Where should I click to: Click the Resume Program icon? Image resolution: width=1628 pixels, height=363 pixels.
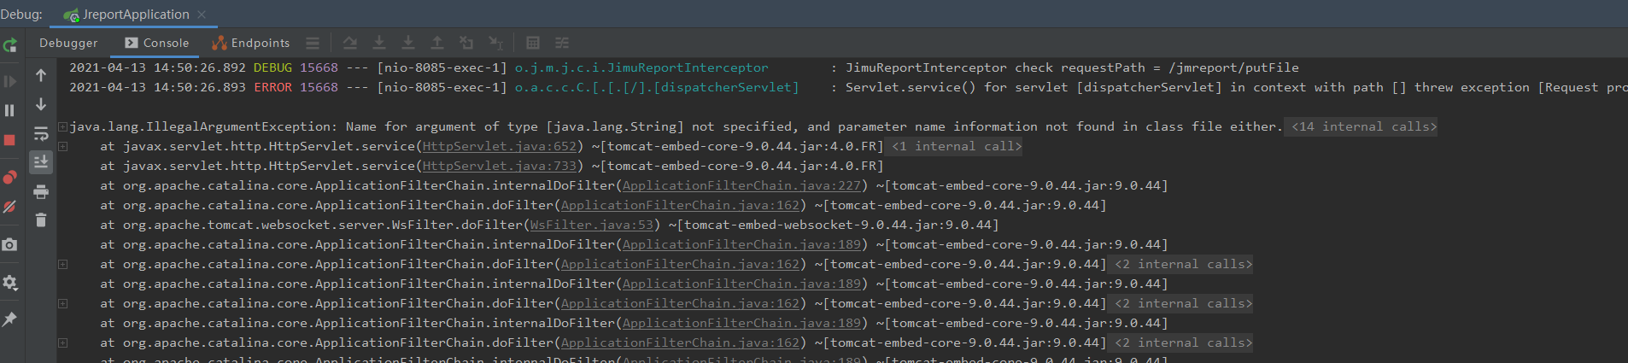[x=10, y=82]
